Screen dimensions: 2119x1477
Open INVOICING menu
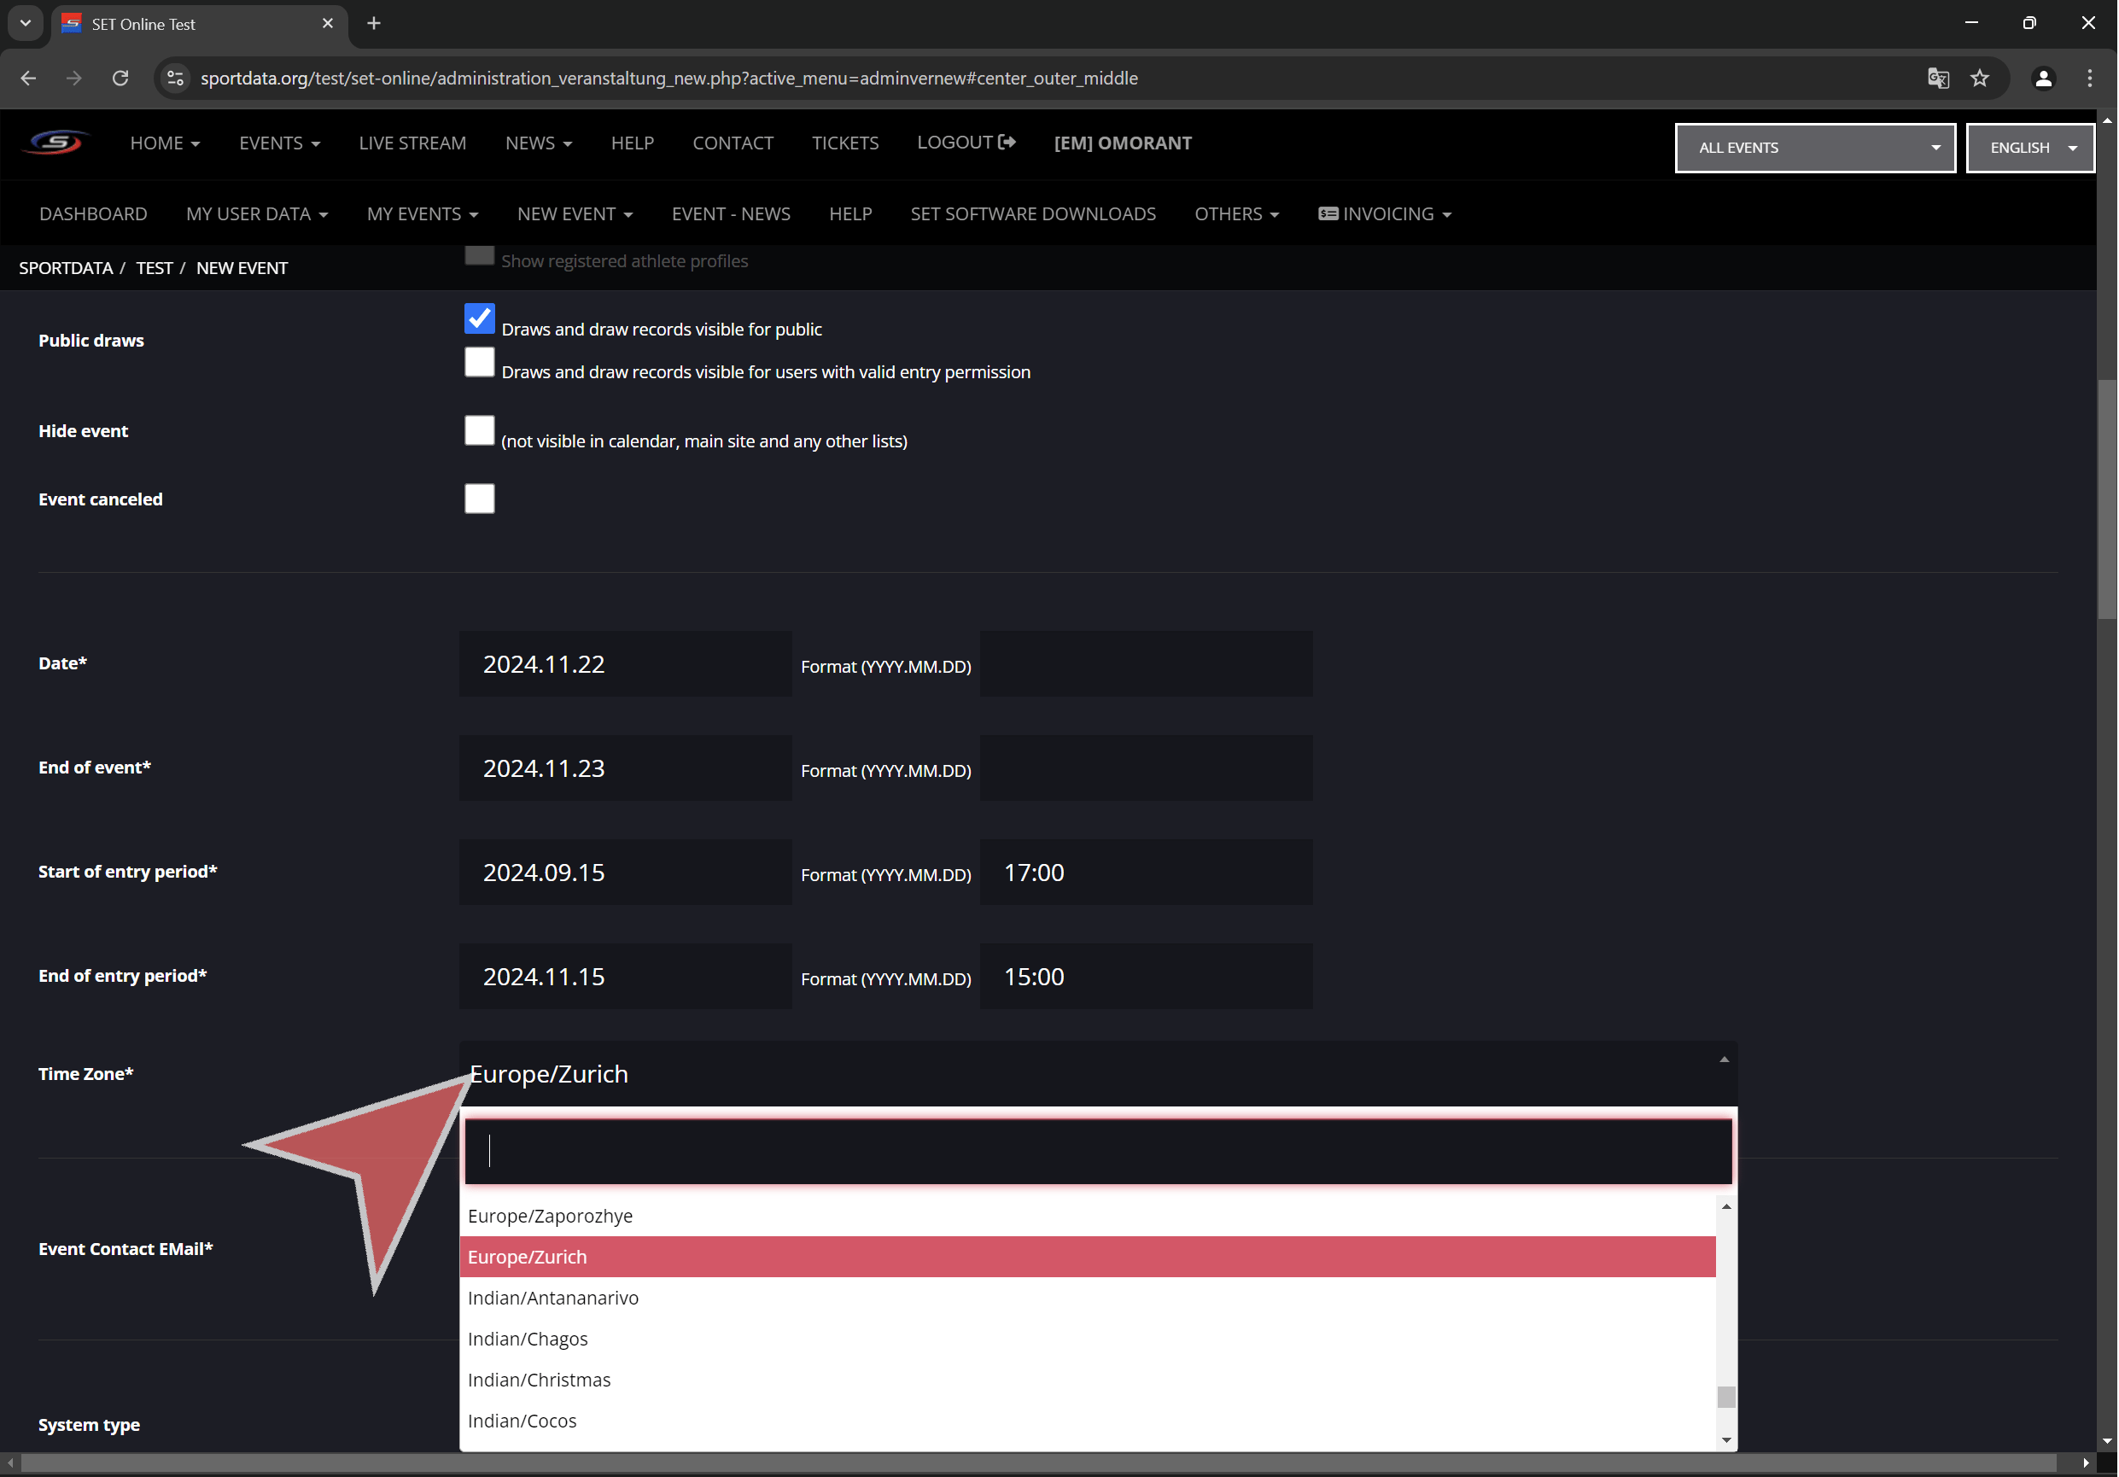pos(1385,214)
